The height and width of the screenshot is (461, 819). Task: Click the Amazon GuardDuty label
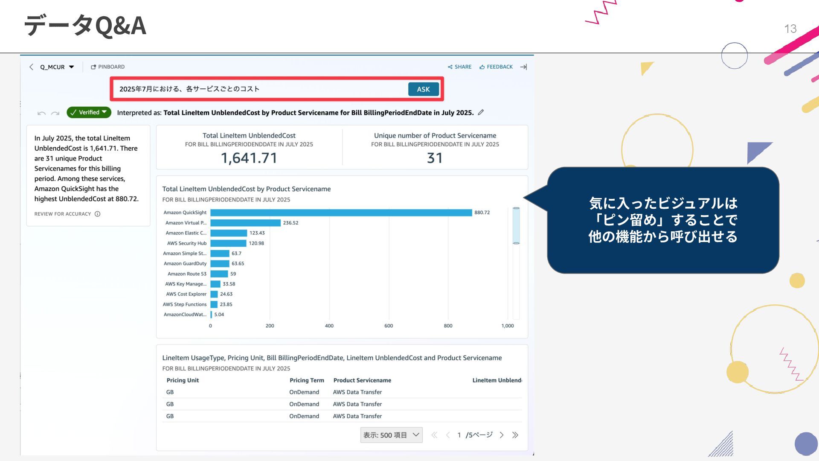185,264
